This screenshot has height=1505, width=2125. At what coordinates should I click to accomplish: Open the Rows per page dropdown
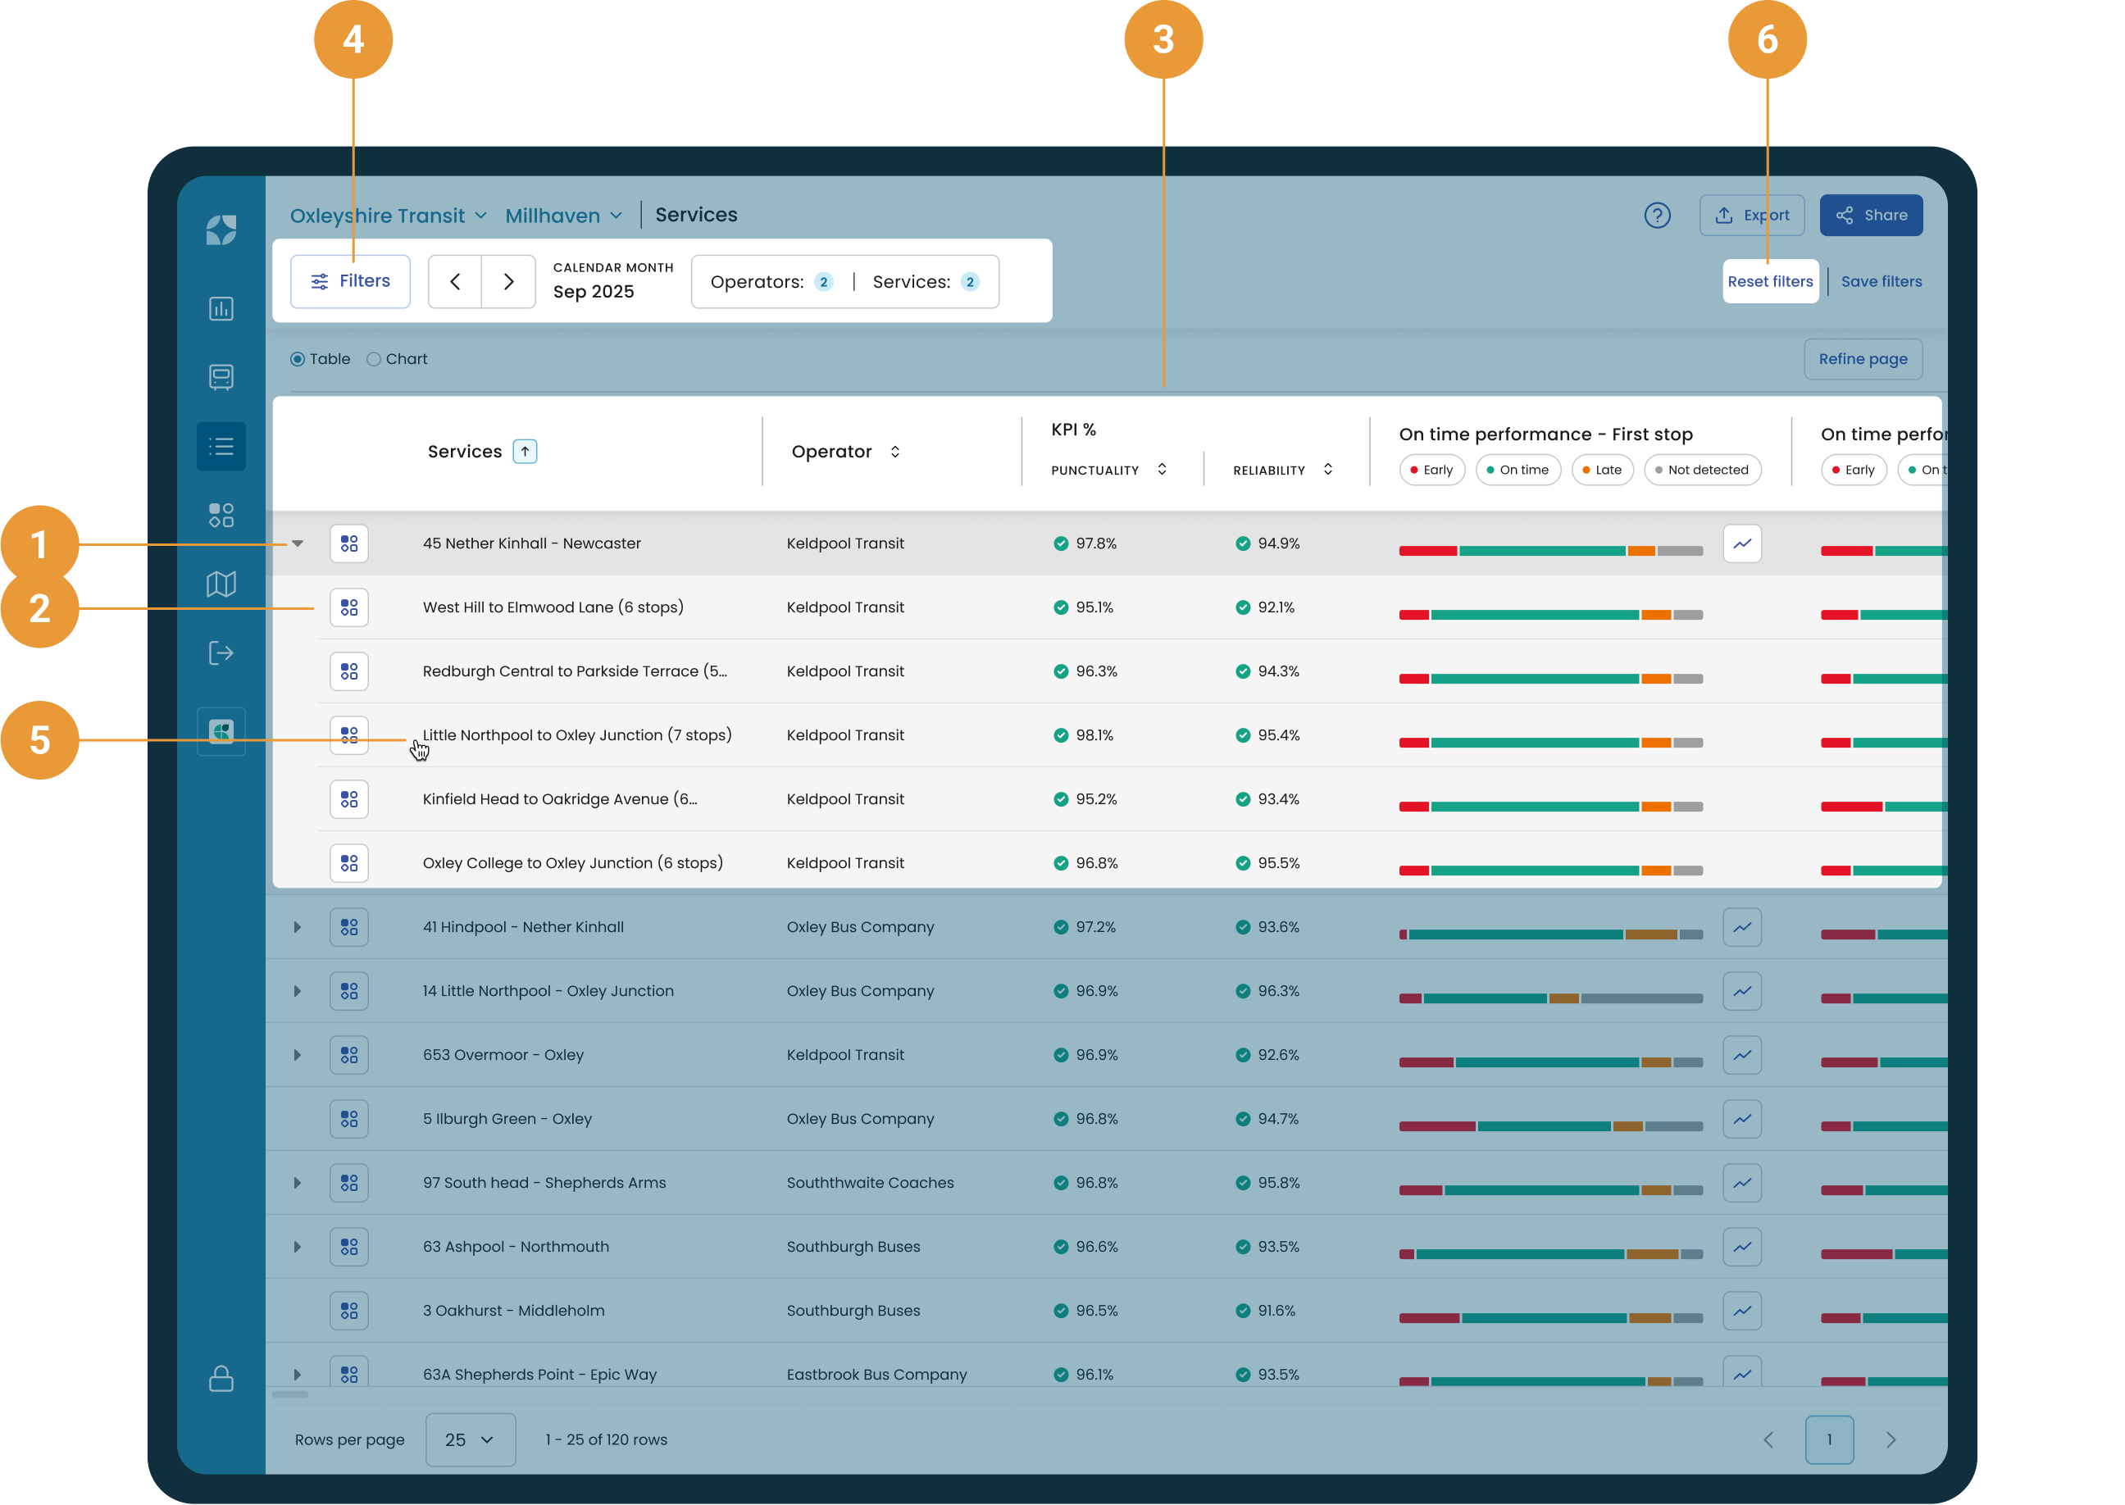[470, 1439]
